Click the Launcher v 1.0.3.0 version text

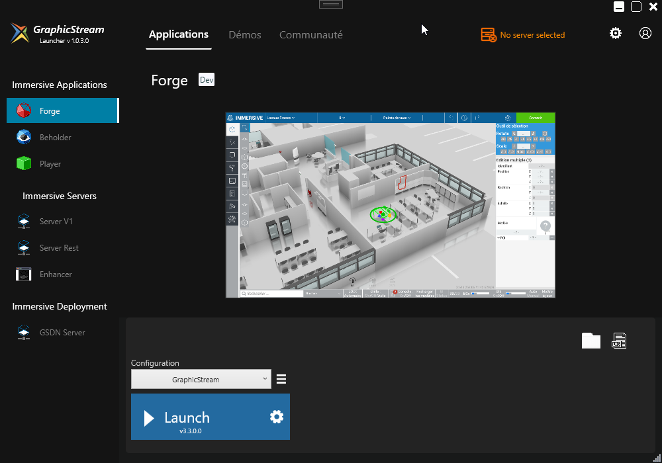(64, 41)
